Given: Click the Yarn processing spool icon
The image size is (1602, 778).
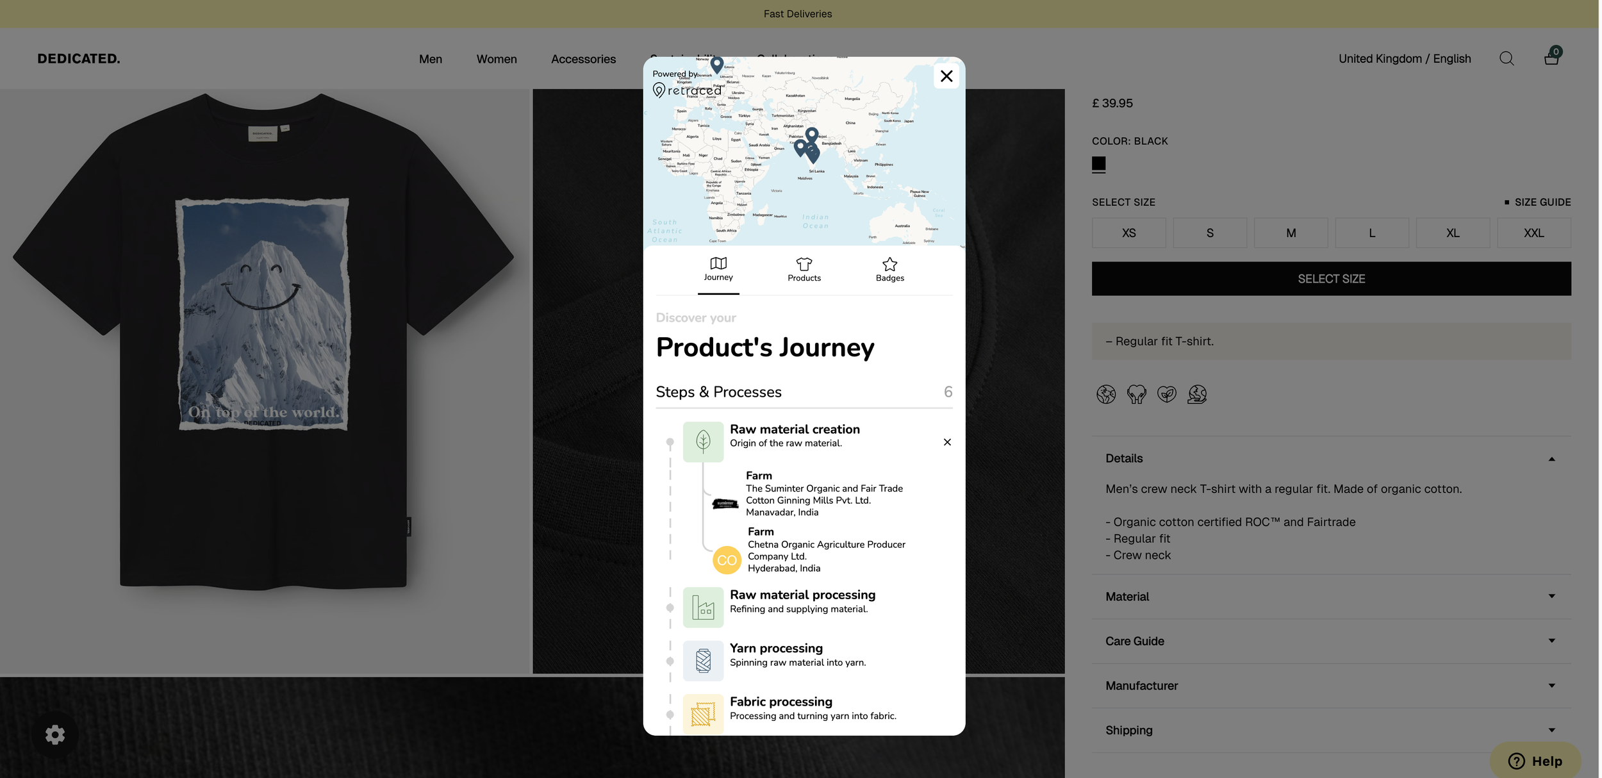Looking at the screenshot, I should point(703,661).
